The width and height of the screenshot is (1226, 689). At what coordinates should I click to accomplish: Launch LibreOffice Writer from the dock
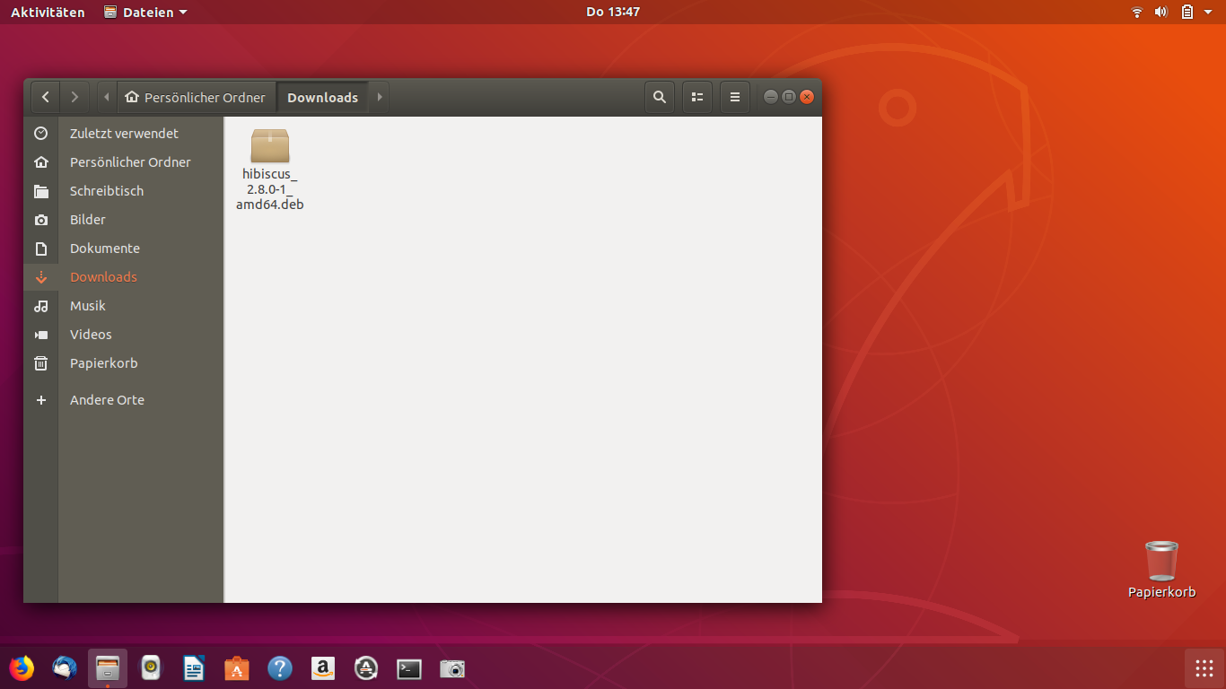194,668
